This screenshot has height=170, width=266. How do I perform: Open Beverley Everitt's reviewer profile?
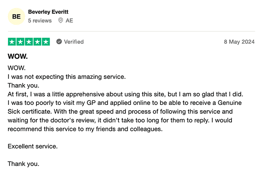click(48, 12)
